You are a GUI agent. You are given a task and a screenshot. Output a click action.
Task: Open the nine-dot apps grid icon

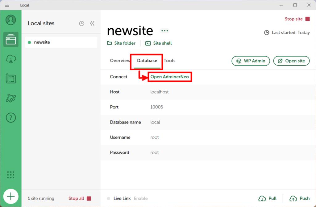coord(11,175)
